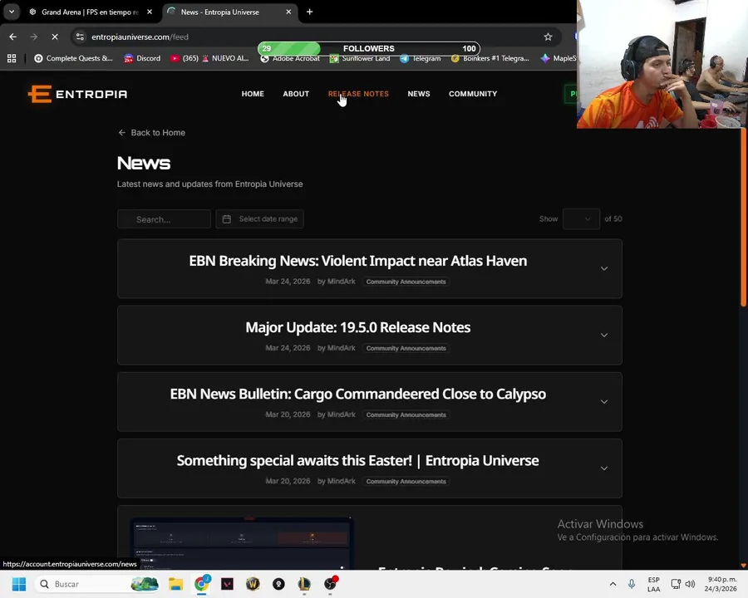The height and width of the screenshot is (598, 748).
Task: Open the NEWS menu item
Action: coord(418,94)
